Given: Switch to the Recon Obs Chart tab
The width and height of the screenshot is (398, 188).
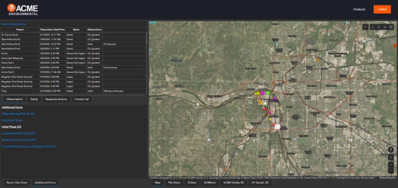Looking at the screenshot, I should point(17,183).
